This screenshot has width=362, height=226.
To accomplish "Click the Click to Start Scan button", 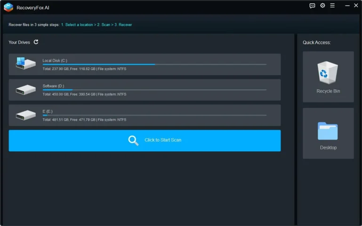I will click(145, 140).
